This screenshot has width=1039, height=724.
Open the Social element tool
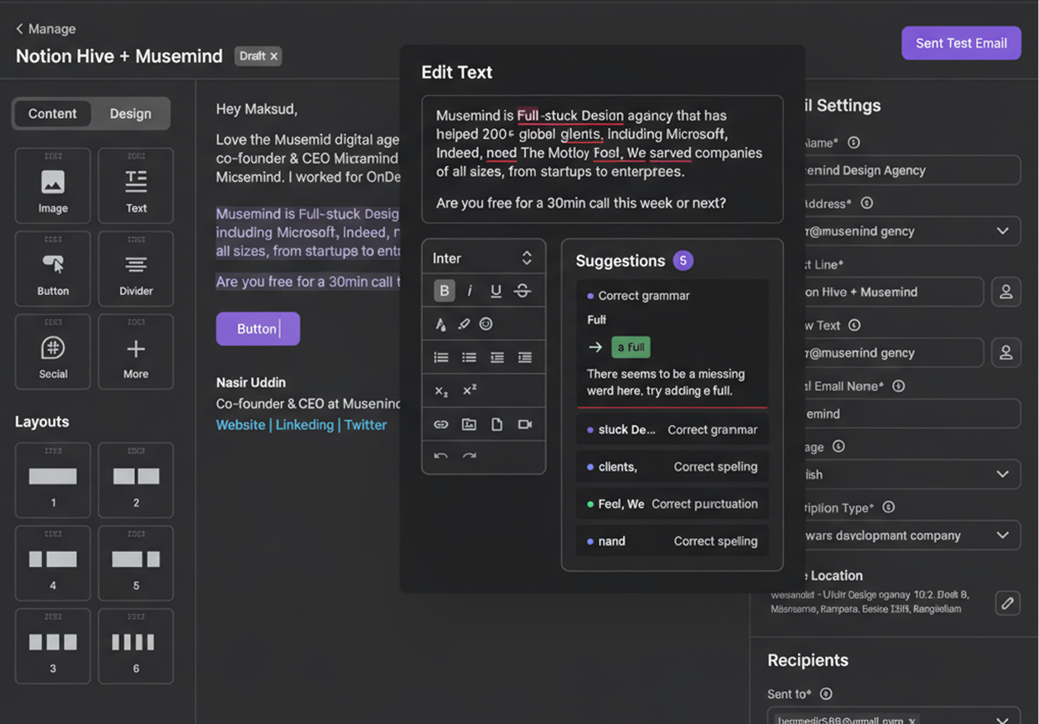[52, 351]
